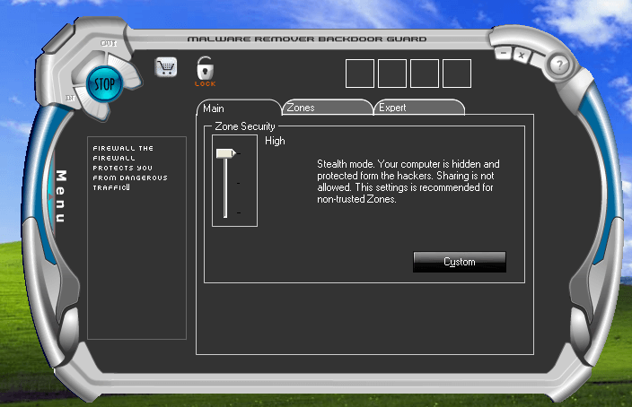Open the shopping cart purchase icon
This screenshot has height=407, width=632.
click(x=166, y=67)
